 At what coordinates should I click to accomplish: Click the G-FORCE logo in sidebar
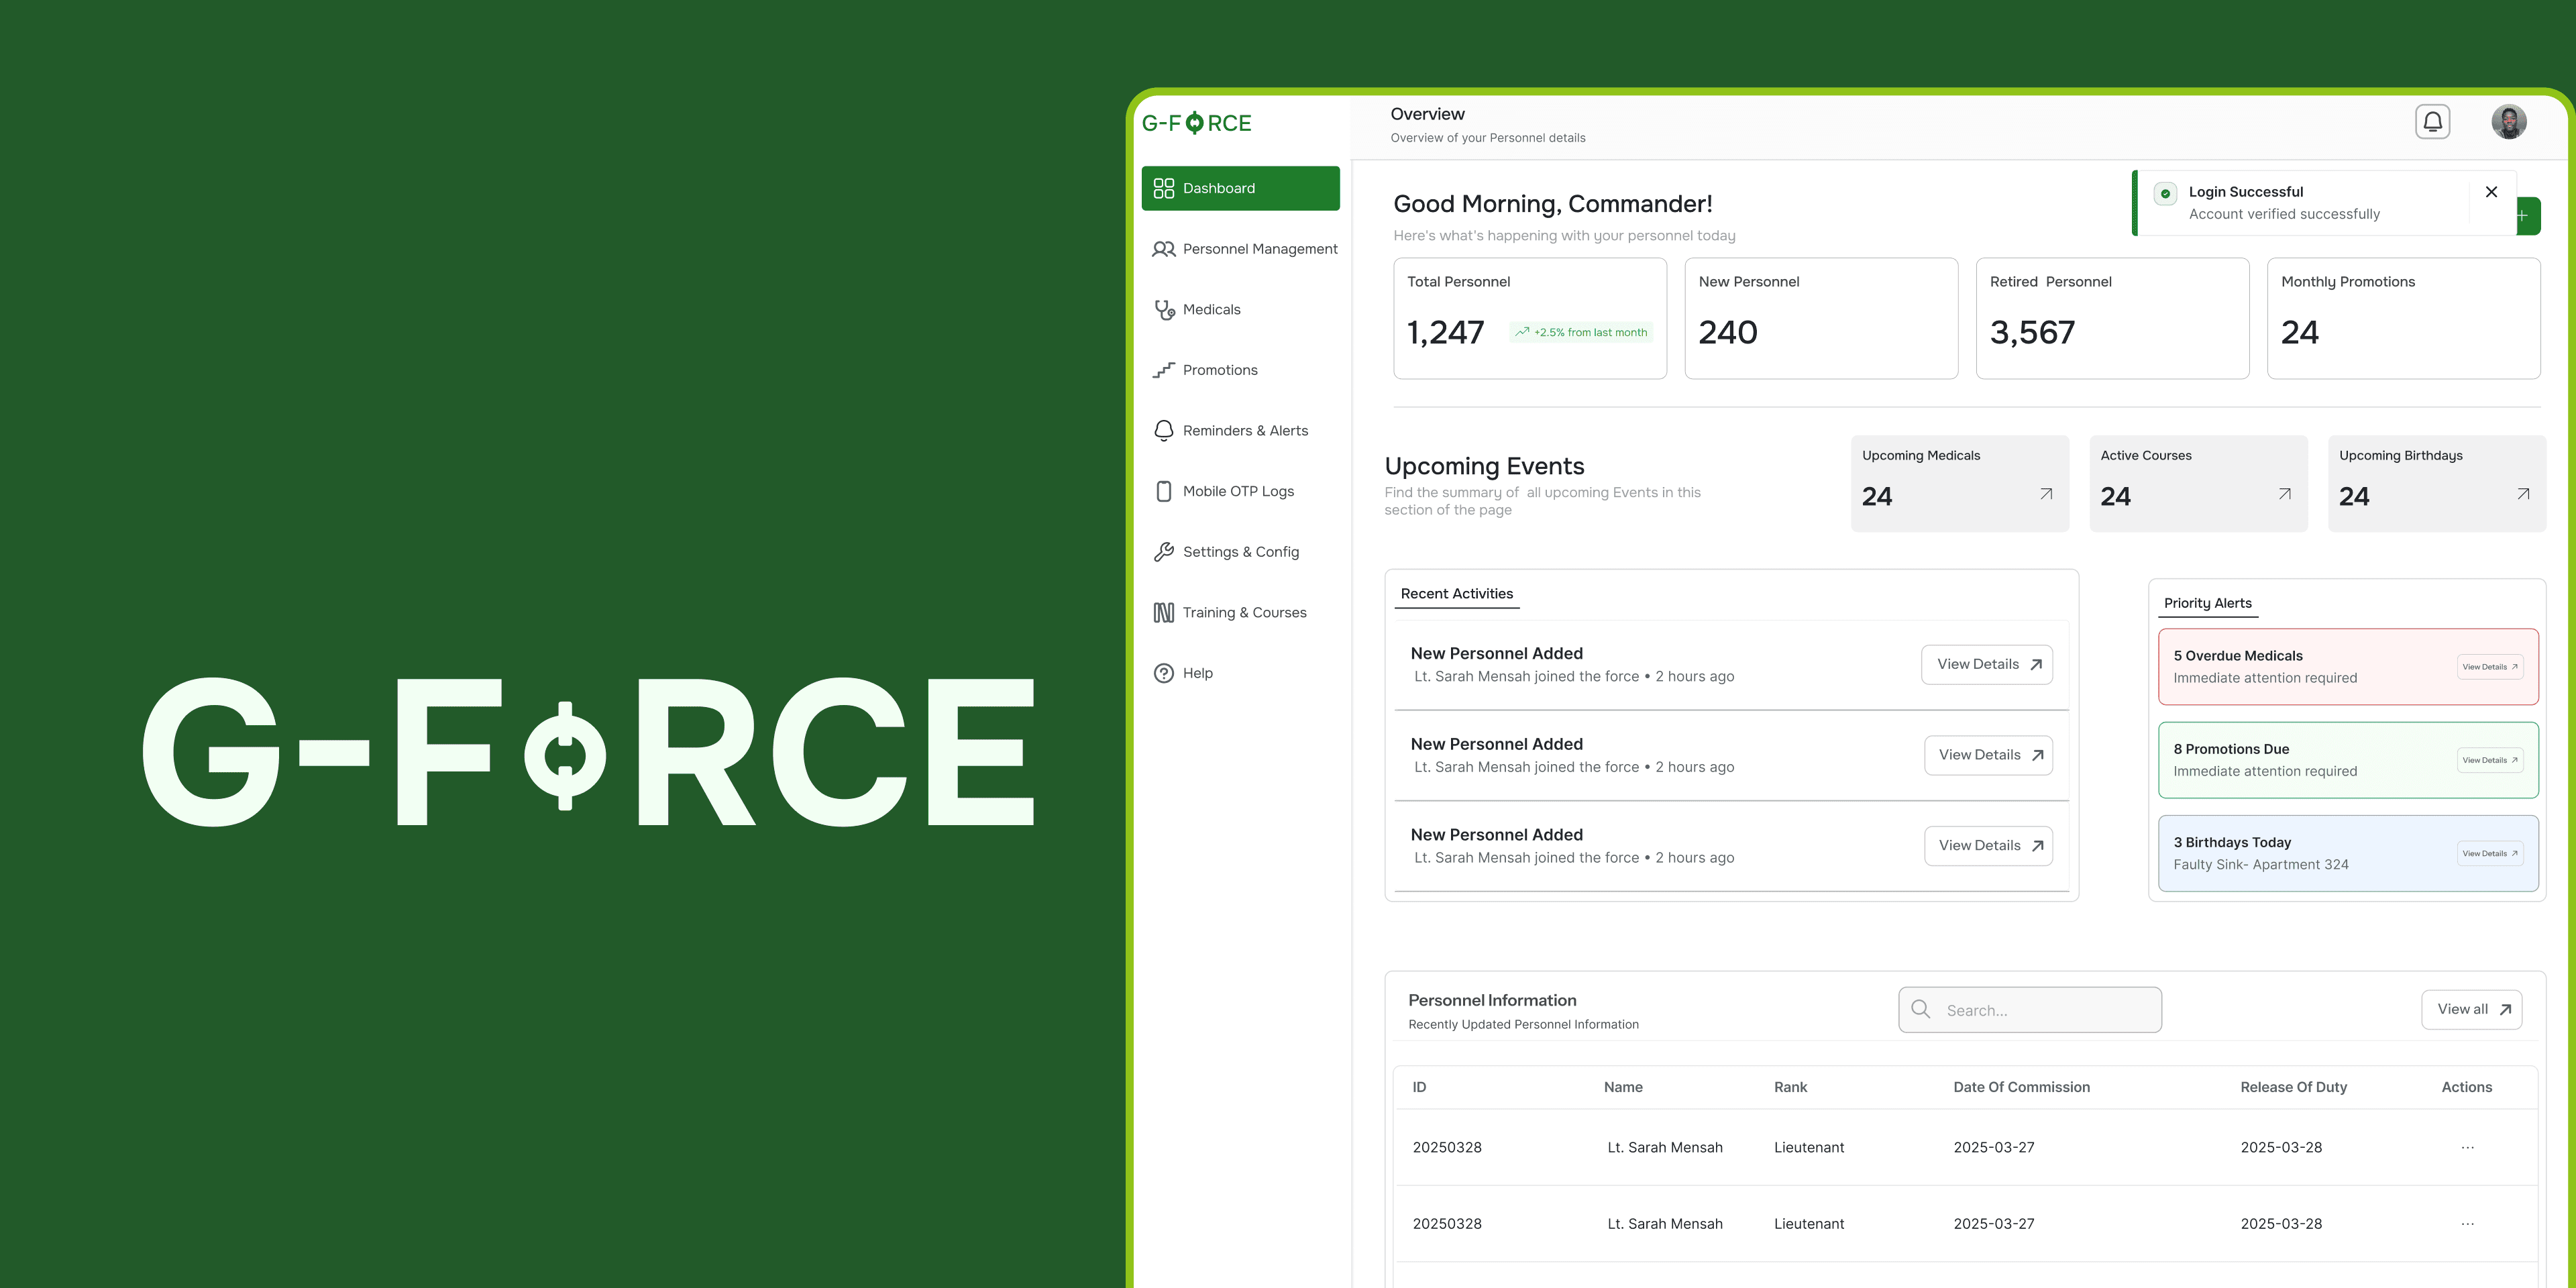[1196, 123]
